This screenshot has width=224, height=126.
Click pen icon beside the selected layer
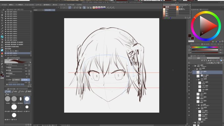click(191, 72)
